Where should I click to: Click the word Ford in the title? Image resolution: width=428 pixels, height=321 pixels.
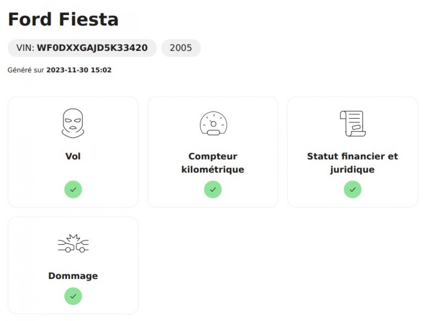coord(30,19)
